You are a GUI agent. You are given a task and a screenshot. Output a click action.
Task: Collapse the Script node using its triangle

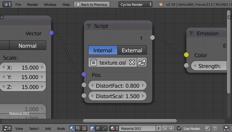pos(89,26)
